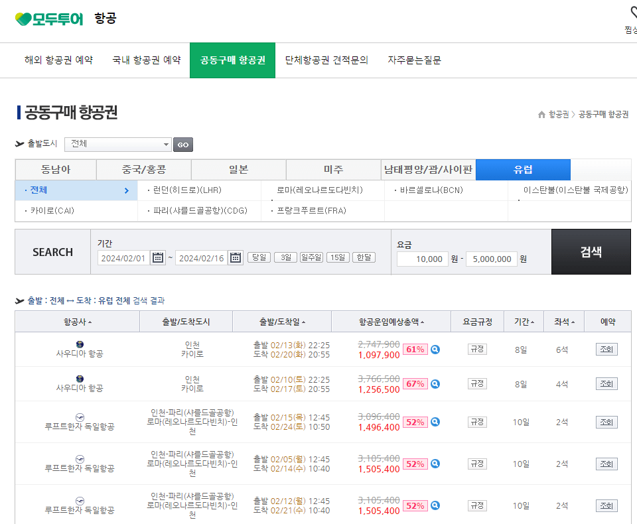Click the minimum fare input showing 10,000
This screenshot has width=637, height=524.
coord(422,259)
